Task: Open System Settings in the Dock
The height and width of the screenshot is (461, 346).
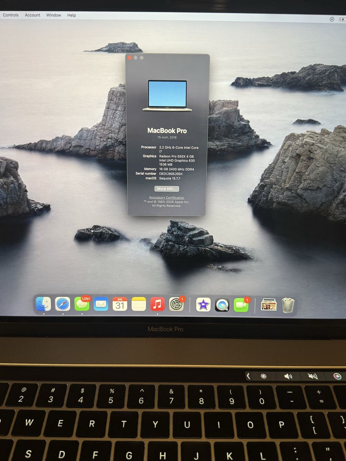Action: pos(176,304)
